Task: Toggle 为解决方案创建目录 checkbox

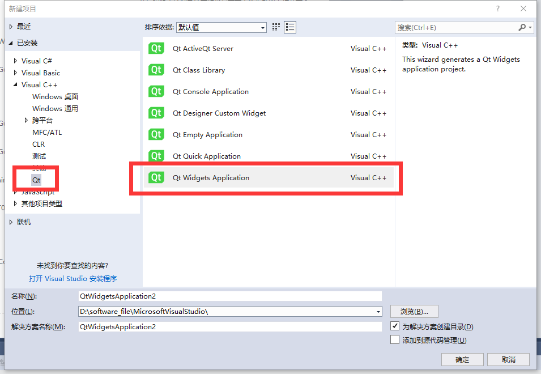Action: pos(395,326)
